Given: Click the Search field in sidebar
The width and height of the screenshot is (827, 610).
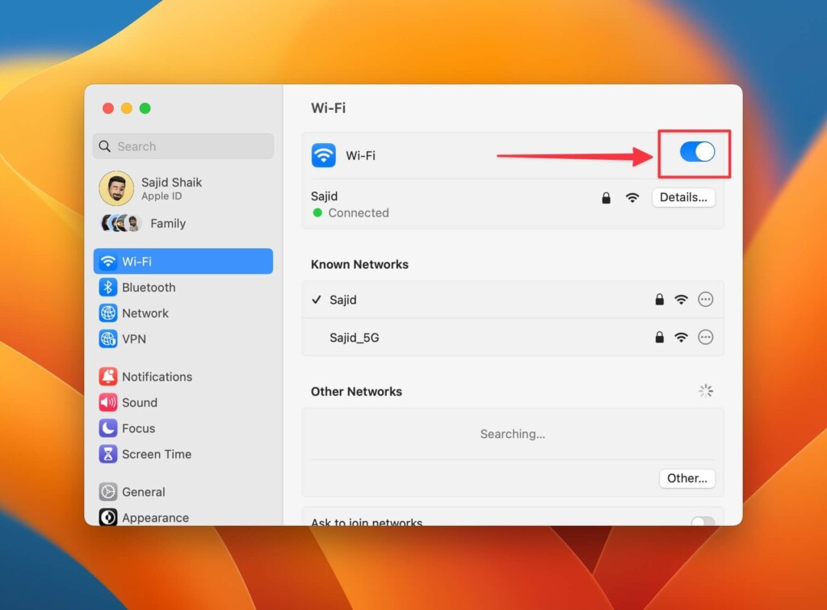Looking at the screenshot, I should (x=183, y=146).
